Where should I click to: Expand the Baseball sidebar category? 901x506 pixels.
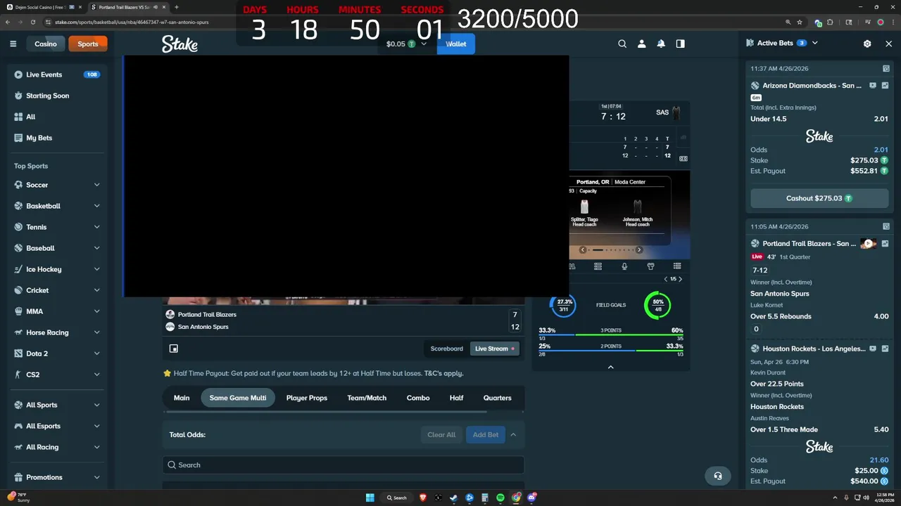click(x=96, y=248)
